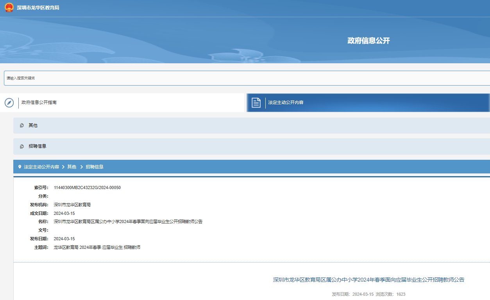Click the location pin icon in breadcrumb
This screenshot has width=490, height=300.
[x=20, y=167]
